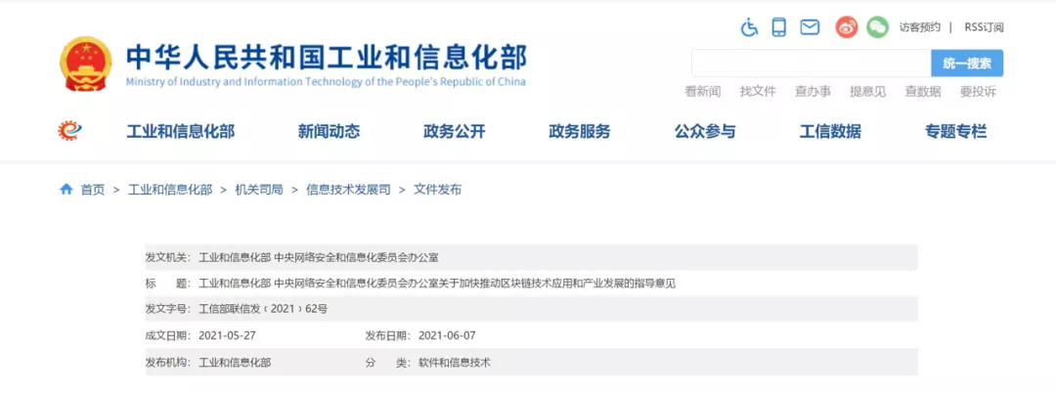
Task: Click the accessibility wheelchair icon
Action: [x=749, y=27]
